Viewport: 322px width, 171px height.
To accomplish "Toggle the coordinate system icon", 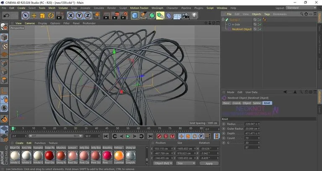I will click(96, 15).
